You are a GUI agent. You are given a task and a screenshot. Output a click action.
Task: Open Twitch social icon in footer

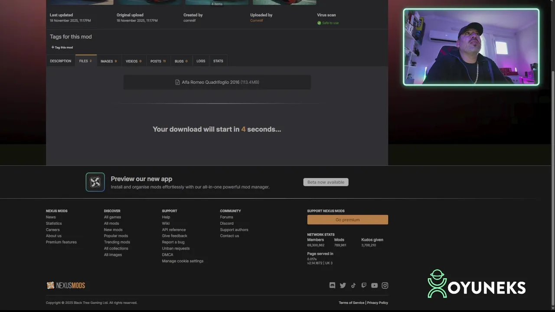pos(364,285)
